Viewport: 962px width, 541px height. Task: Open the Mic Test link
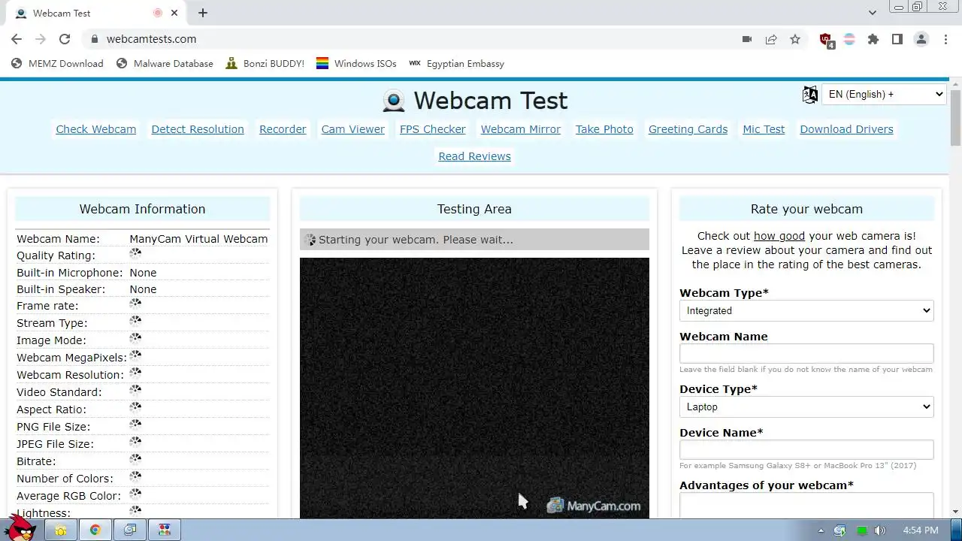[764, 129]
